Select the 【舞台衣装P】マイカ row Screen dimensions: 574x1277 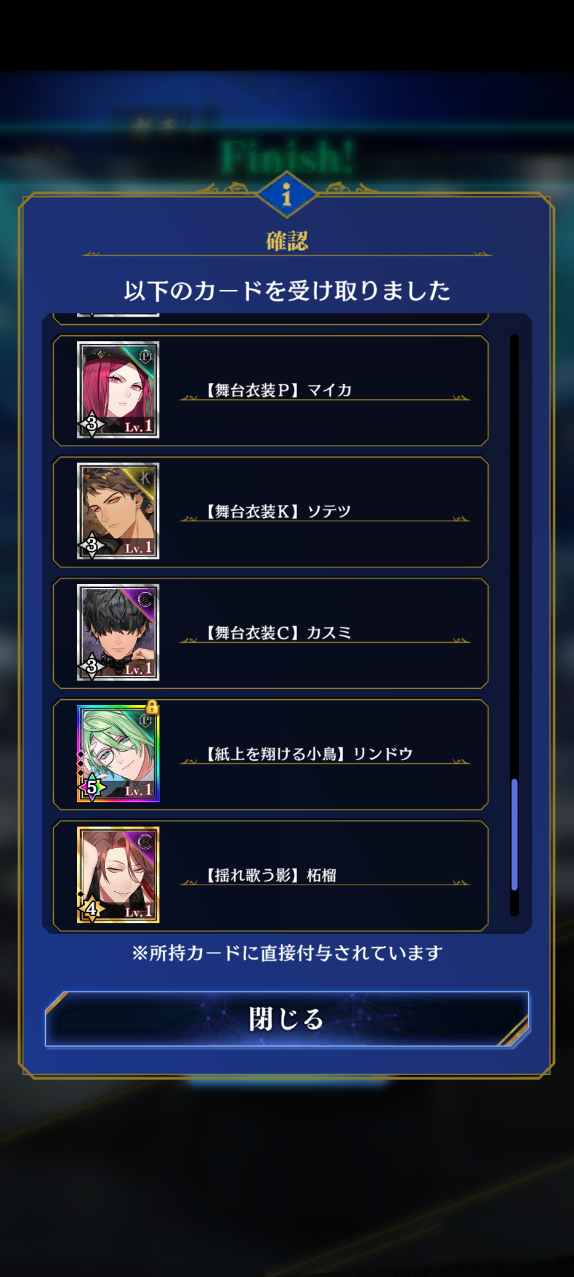coord(271,391)
